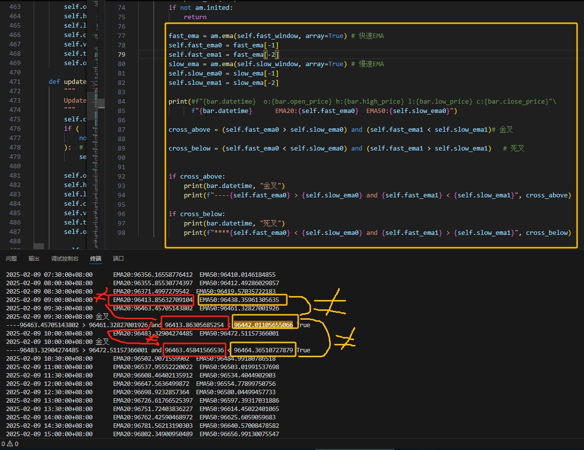Click the '# 慢速EMA' comment

click(x=368, y=64)
